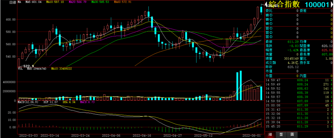
Task: Click the 綜合指數 index title
Action: (285, 4)
